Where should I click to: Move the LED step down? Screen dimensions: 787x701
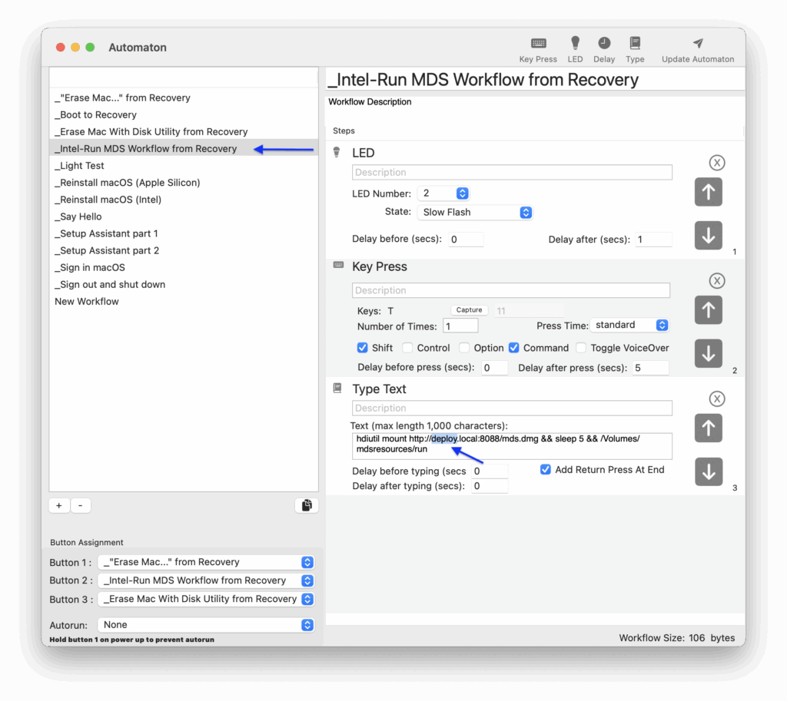[708, 235]
